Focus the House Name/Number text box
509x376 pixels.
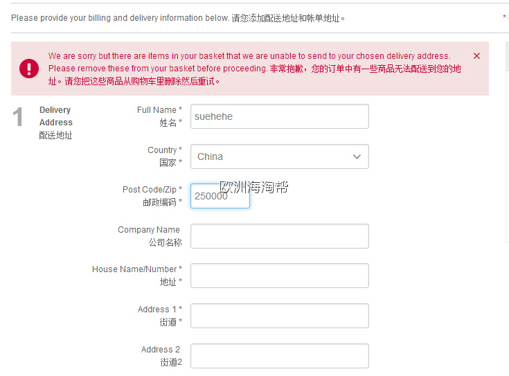pyautogui.click(x=279, y=276)
